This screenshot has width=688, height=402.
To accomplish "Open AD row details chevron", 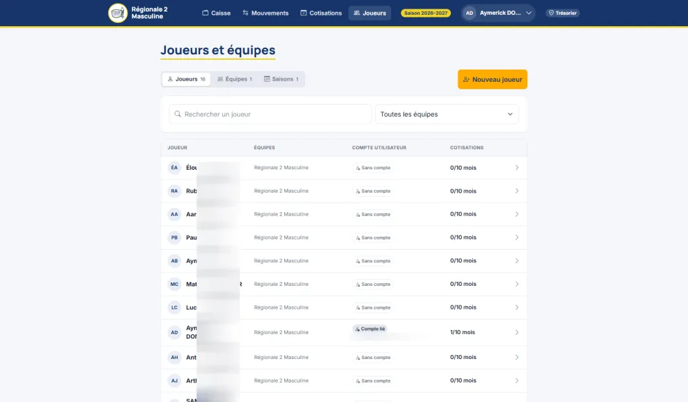I will [x=517, y=332].
